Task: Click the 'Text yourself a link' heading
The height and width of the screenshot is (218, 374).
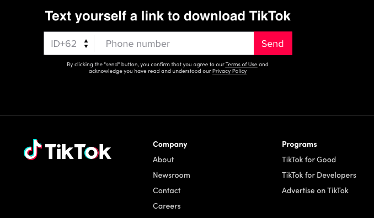Action: coord(168,16)
